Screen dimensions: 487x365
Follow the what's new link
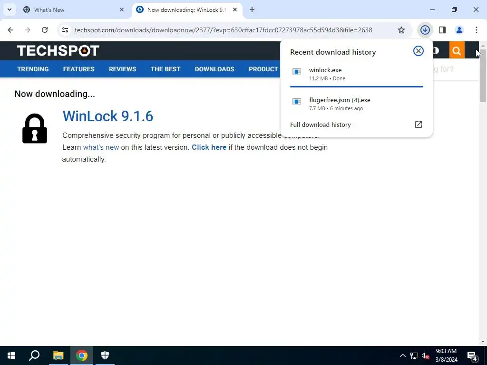coord(101,147)
